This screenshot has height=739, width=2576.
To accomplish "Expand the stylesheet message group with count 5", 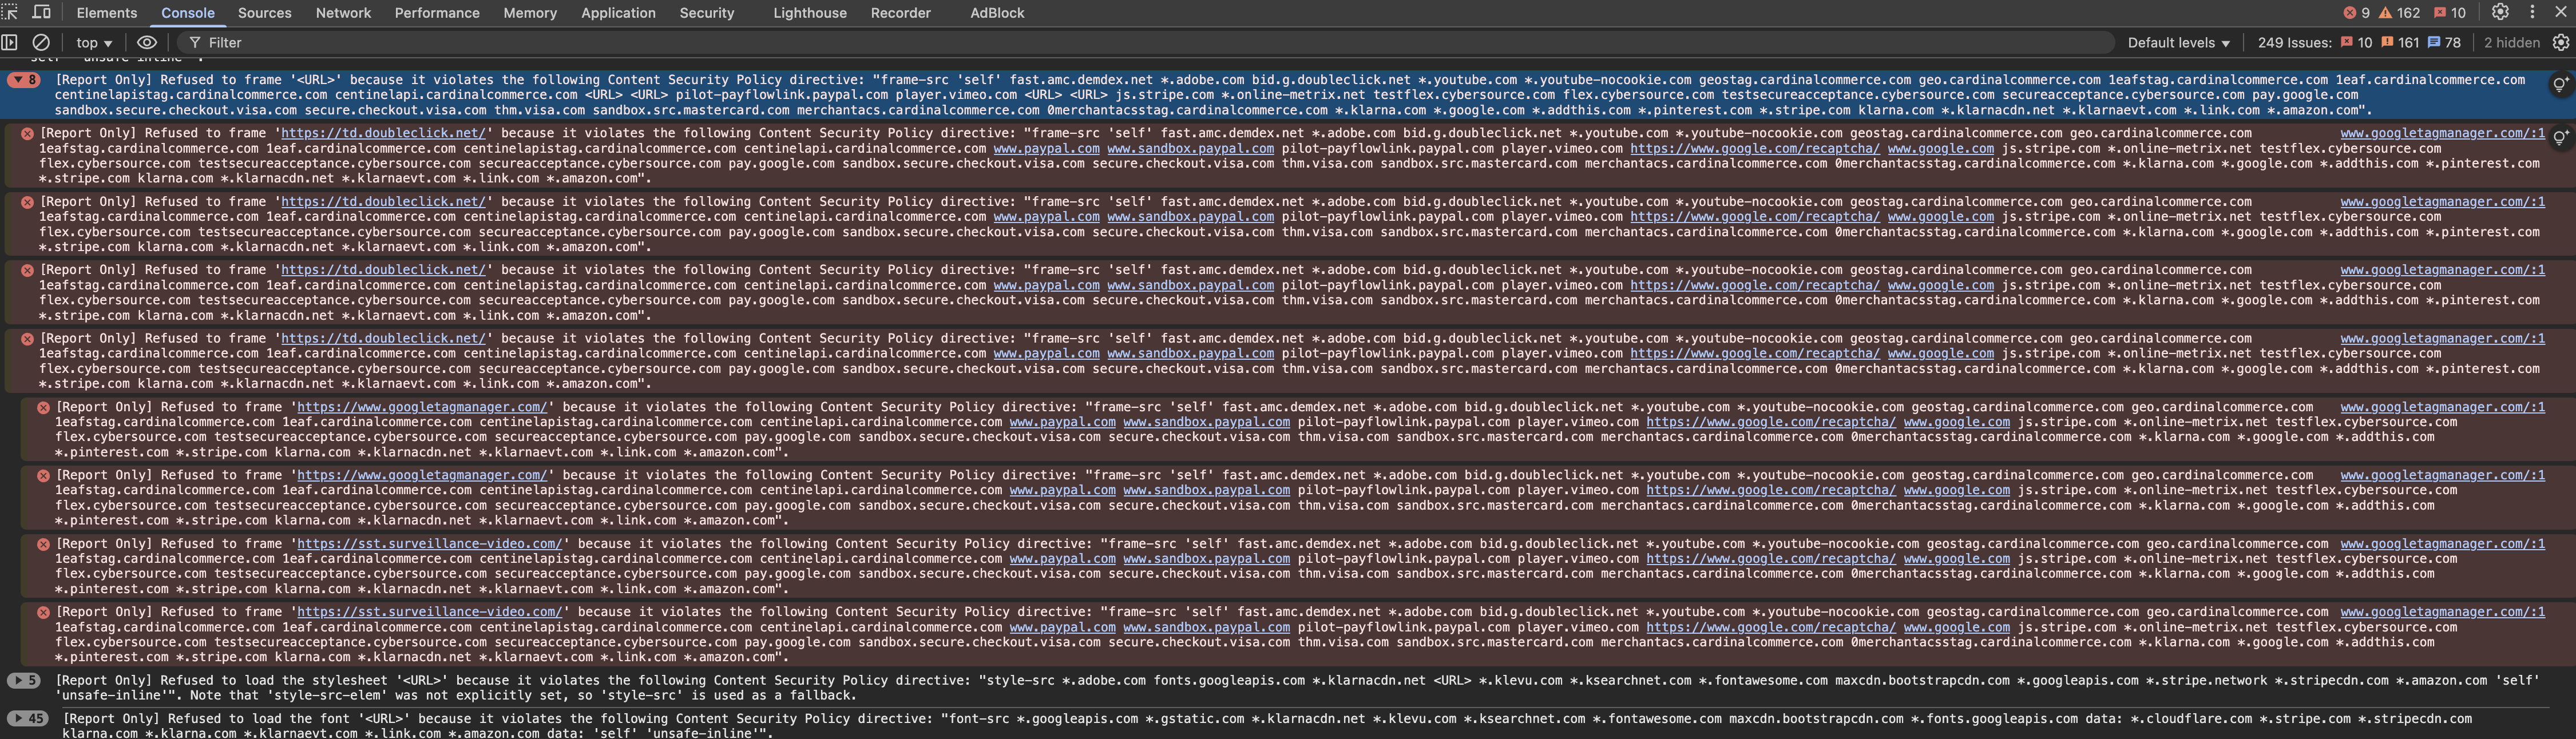I will point(23,680).
